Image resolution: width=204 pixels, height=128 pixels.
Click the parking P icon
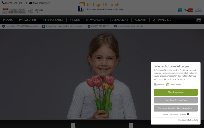coord(44,26)
